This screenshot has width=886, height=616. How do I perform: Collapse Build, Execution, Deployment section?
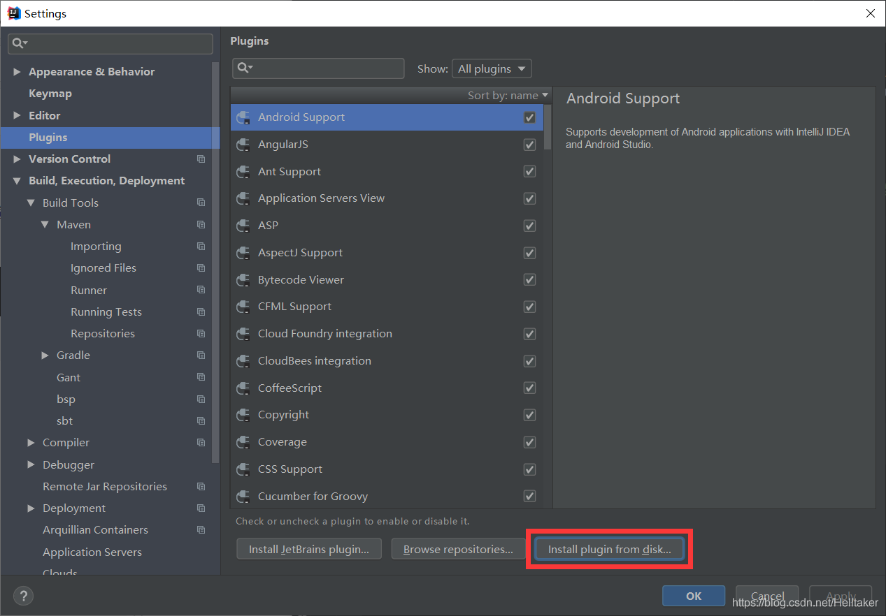(17, 181)
